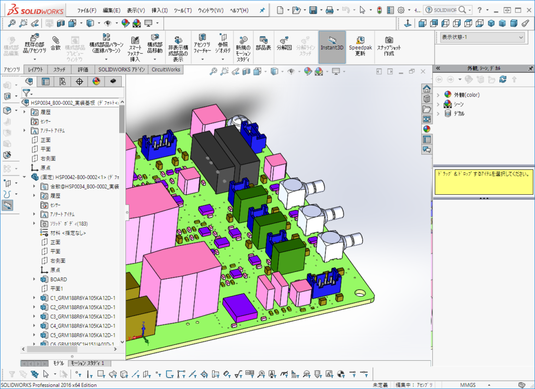Click the Speedpak update icon
The height and width of the screenshot is (389, 535).
360,40
